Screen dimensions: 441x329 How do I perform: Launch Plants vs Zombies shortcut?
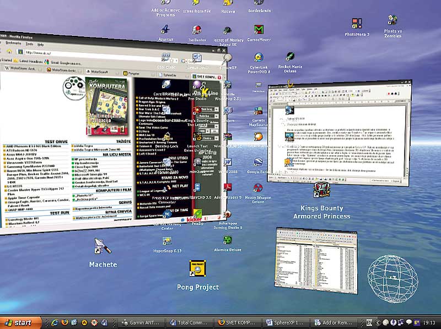tap(392, 20)
